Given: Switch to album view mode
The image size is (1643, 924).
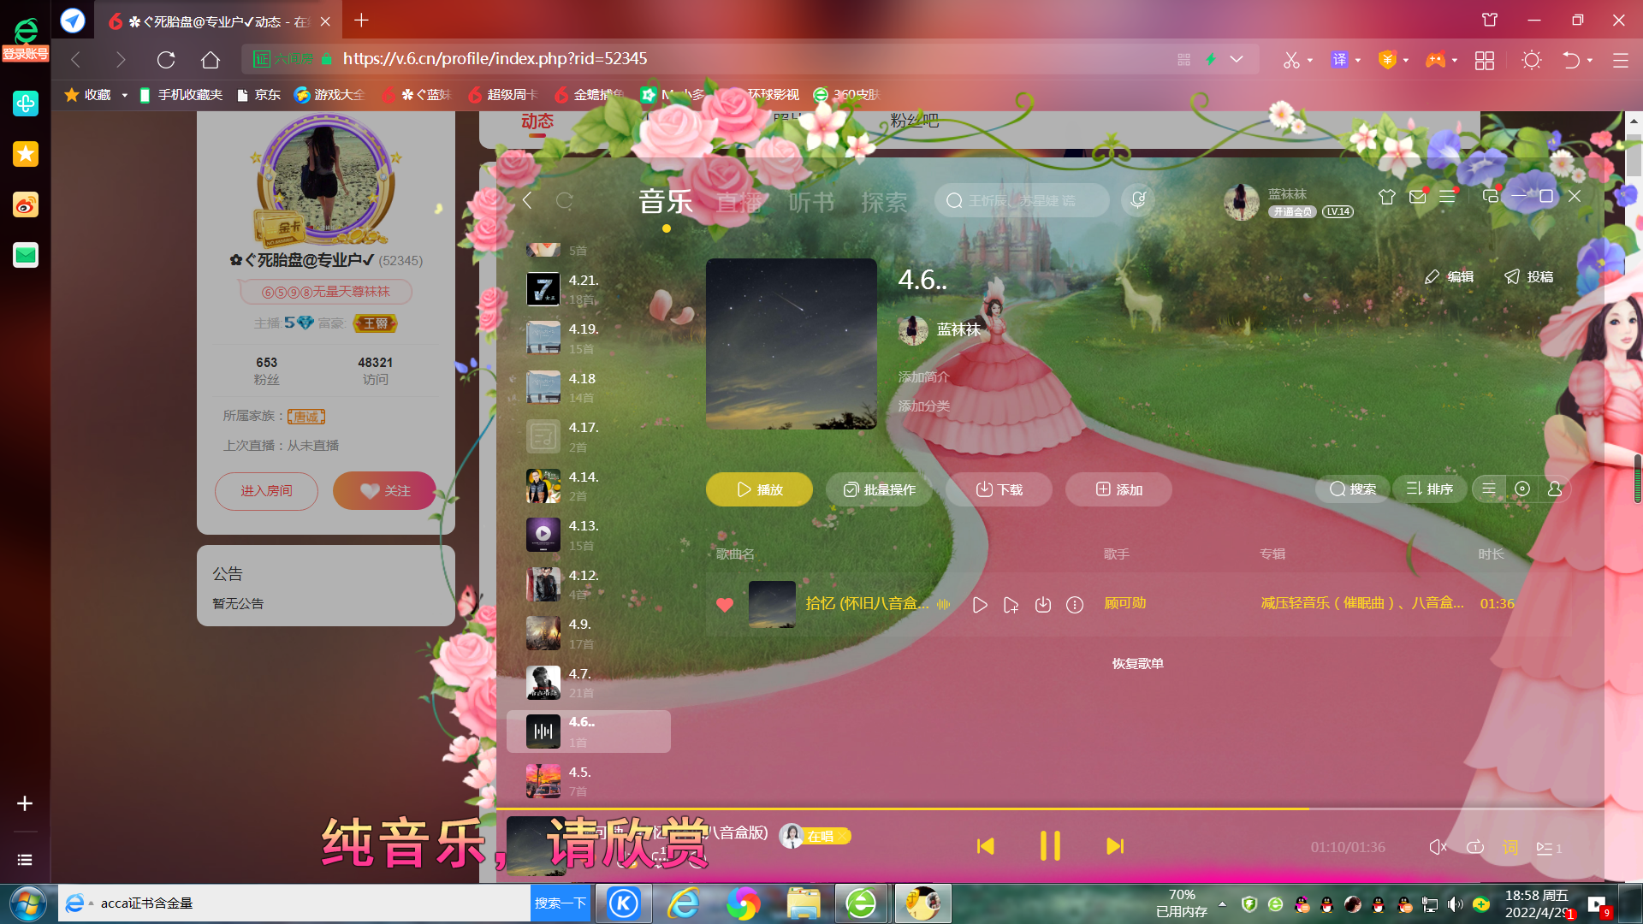Looking at the screenshot, I should tap(1522, 489).
